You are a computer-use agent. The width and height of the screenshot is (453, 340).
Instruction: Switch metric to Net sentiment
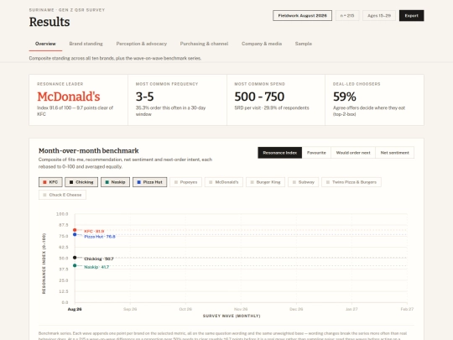[394, 153]
